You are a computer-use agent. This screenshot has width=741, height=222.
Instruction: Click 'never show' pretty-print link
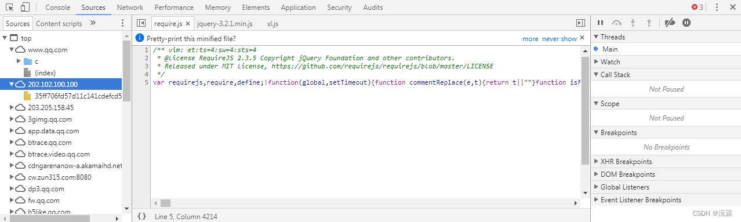(560, 39)
